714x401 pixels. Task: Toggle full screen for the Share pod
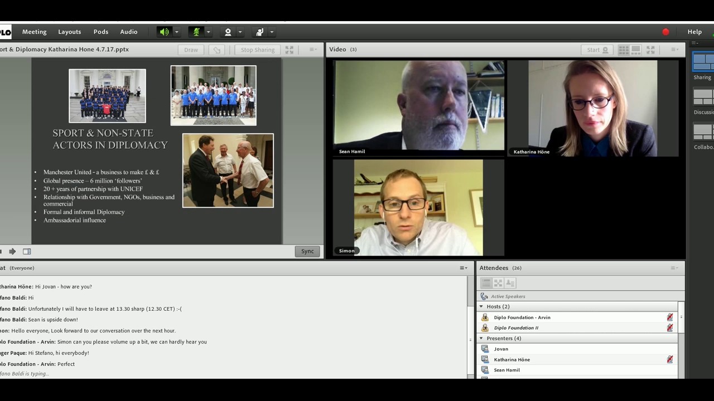tap(290, 50)
